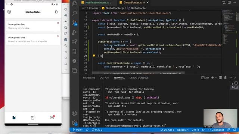Open the Extensions view
239x134 pixels.
(x=74, y=42)
